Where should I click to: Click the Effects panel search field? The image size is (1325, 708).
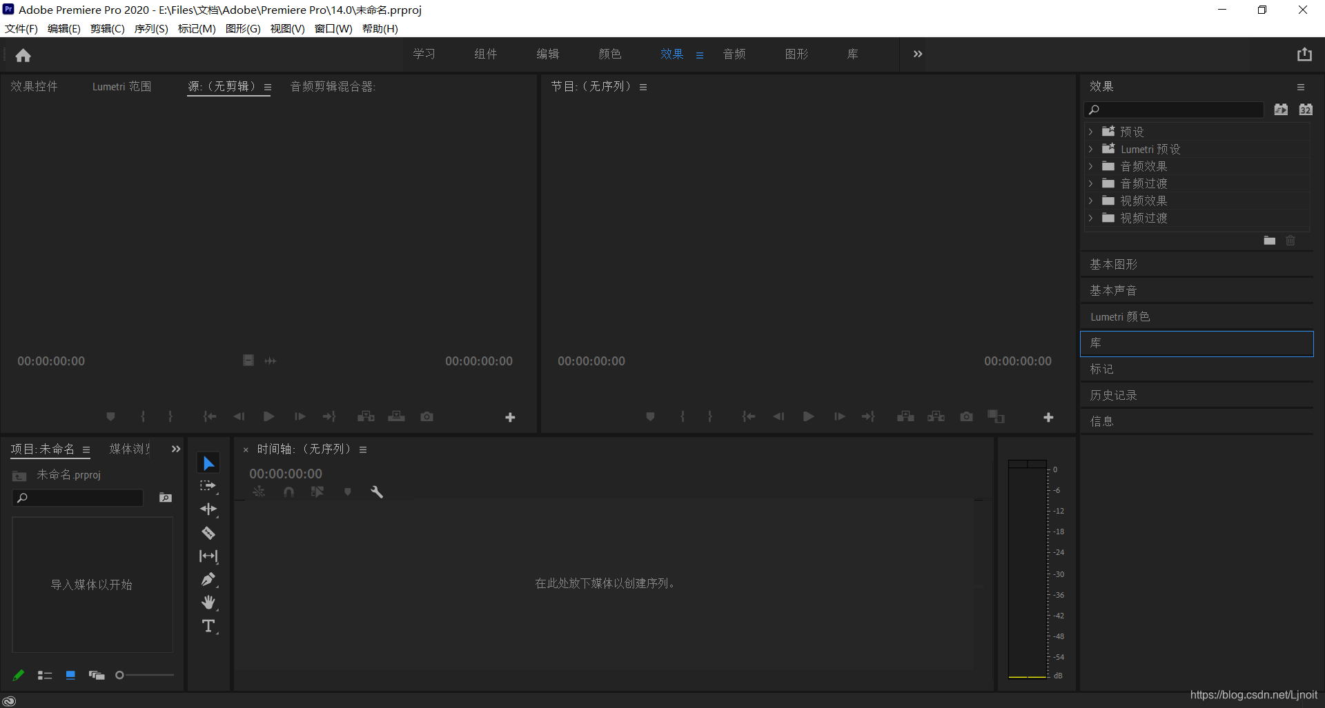[x=1175, y=110]
